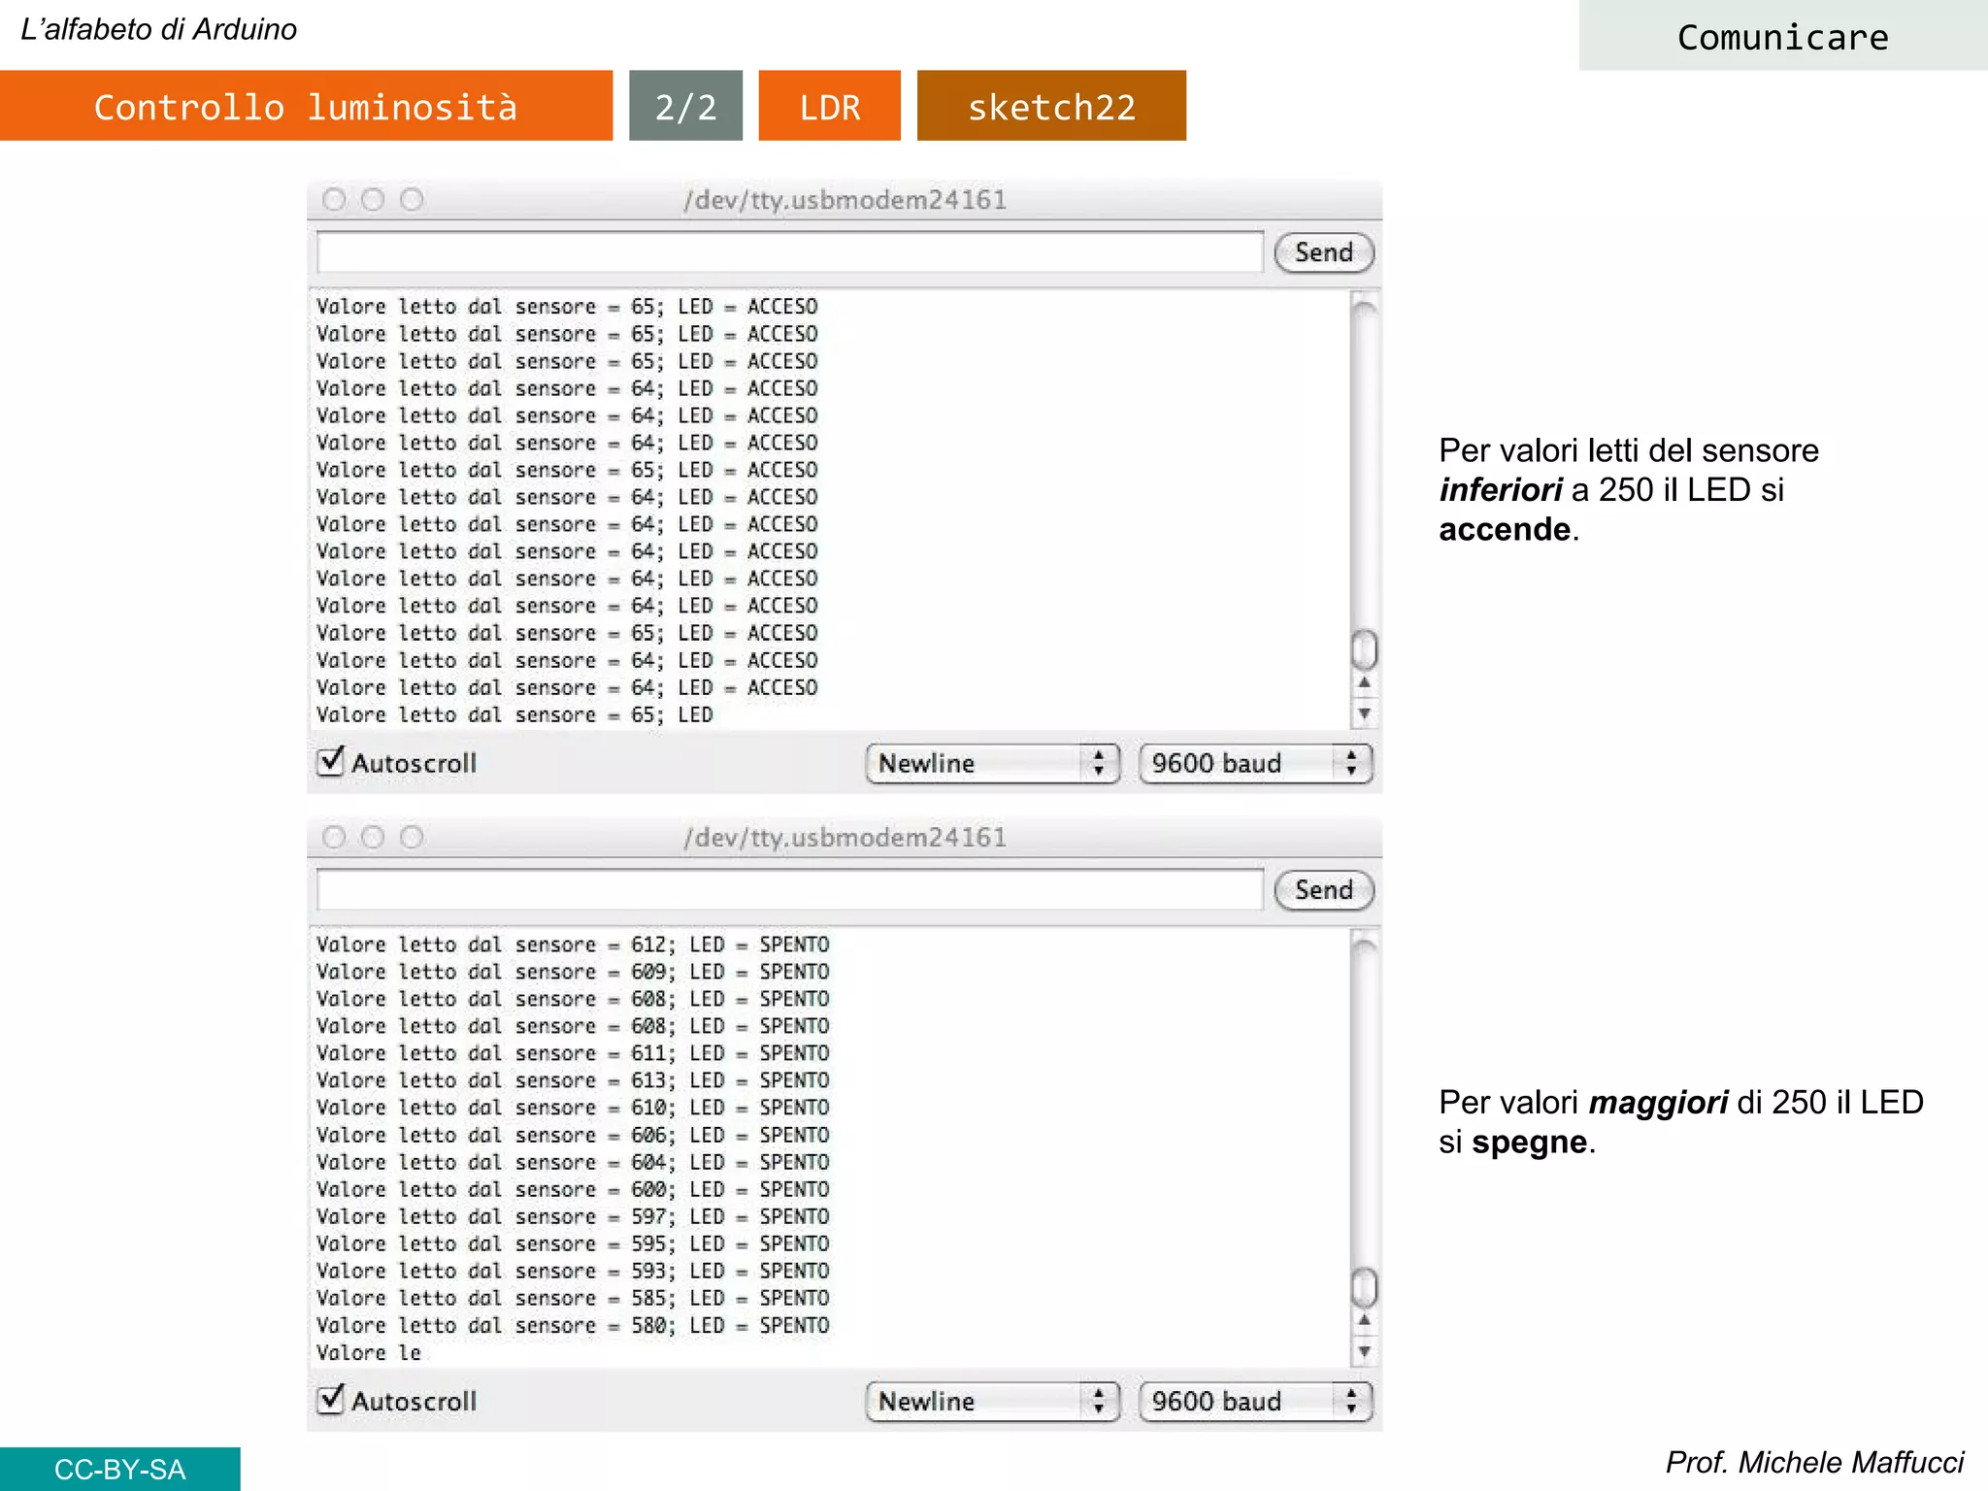Click scrollbar thumb in top monitor
The image size is (1988, 1491).
[1364, 649]
